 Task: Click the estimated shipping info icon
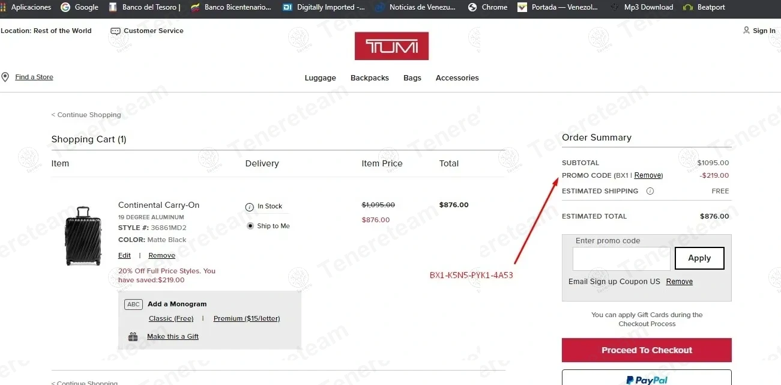pyautogui.click(x=650, y=191)
